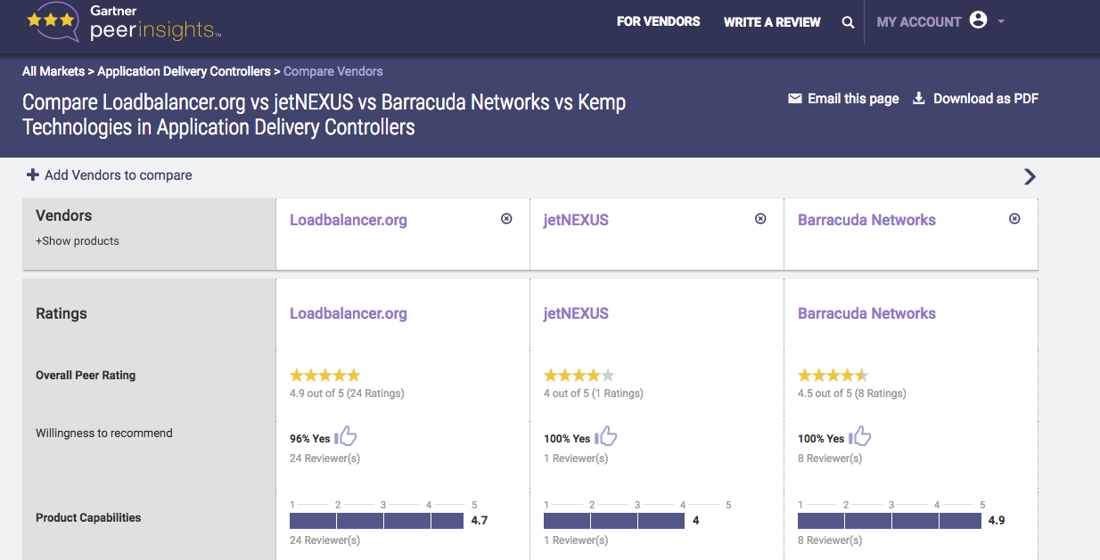
Task: Click '4 out of 5 (1 Ratings)' text
Action: tap(594, 394)
